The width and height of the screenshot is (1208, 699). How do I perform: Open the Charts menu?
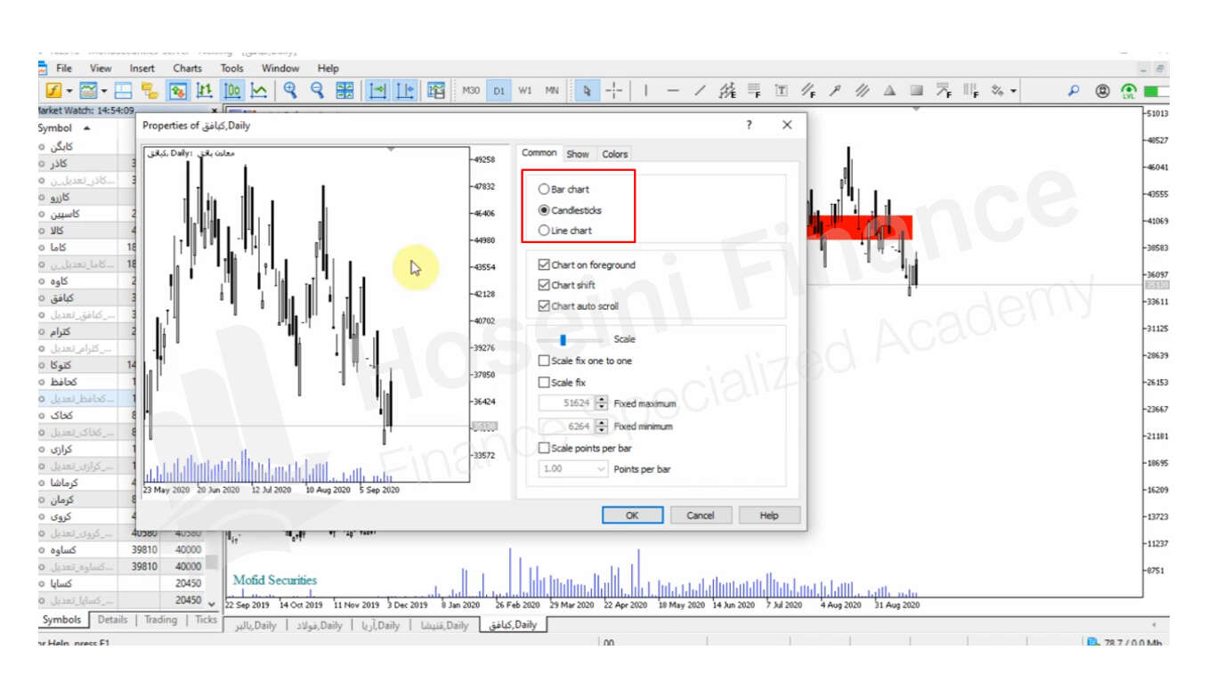pyautogui.click(x=187, y=69)
